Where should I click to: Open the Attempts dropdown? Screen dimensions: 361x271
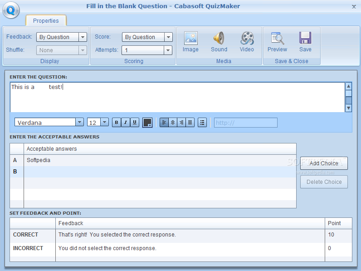(168, 50)
